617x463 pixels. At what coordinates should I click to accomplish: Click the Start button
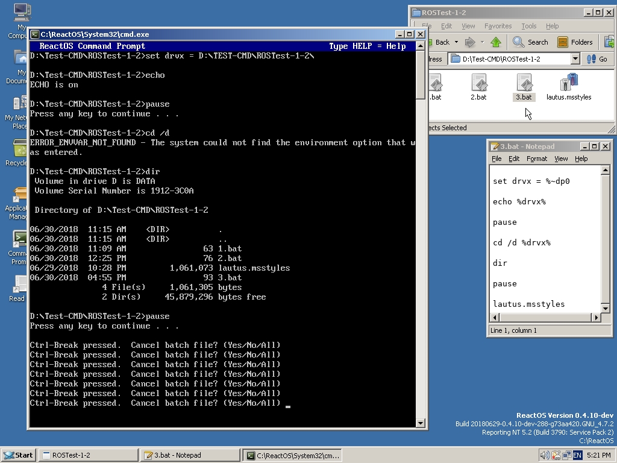click(17, 455)
